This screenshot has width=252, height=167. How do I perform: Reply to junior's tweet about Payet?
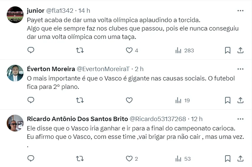click(x=31, y=50)
